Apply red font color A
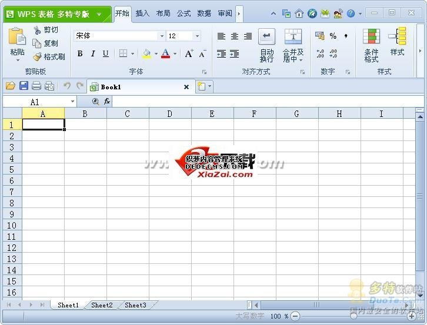427x325 pixels. [x=166, y=53]
